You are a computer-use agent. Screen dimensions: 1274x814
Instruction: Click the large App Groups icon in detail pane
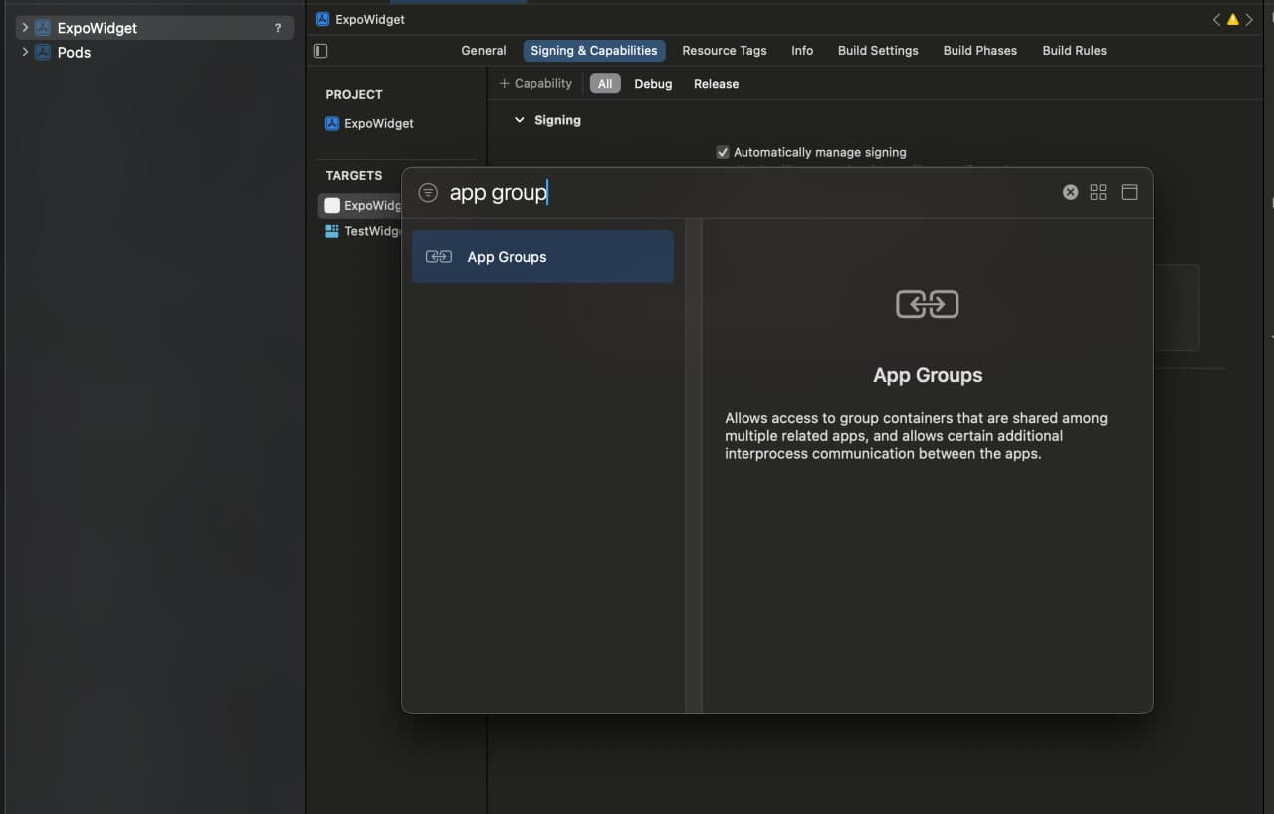928,305
